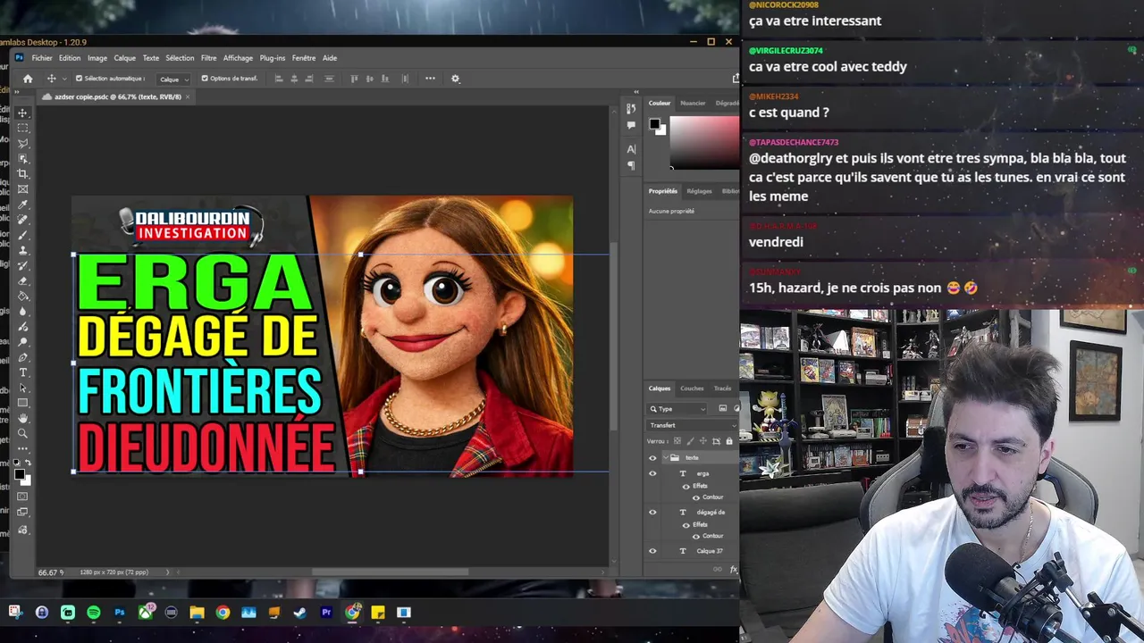Screen dimensions: 1144x643
Task: Select the Eraser tool
Action: click(x=23, y=281)
